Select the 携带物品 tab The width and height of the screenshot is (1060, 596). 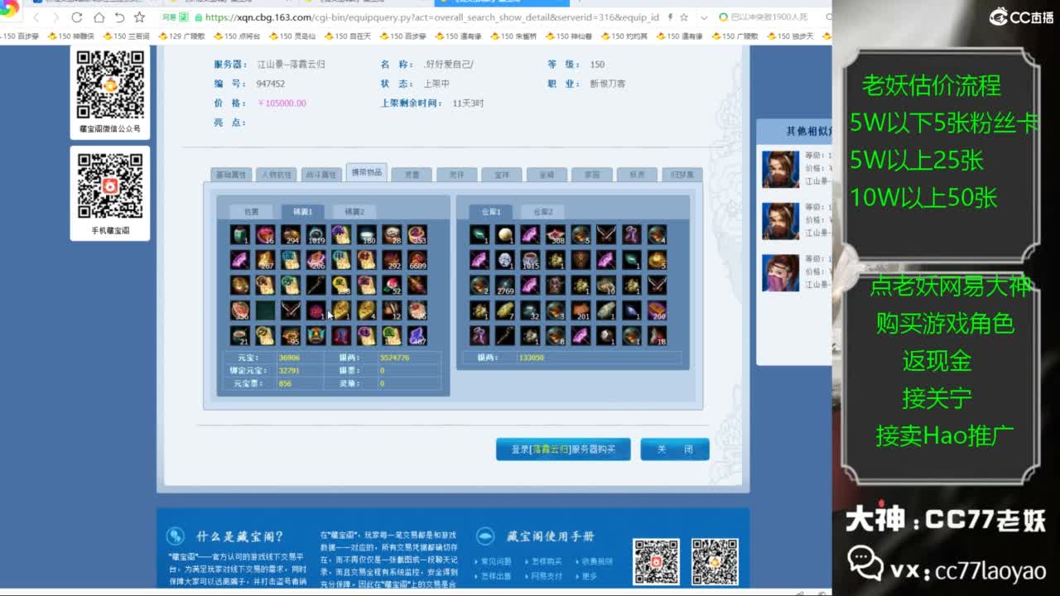click(x=366, y=172)
